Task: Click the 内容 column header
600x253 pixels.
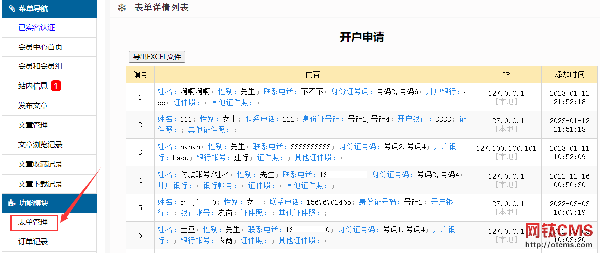Action: (x=313, y=75)
